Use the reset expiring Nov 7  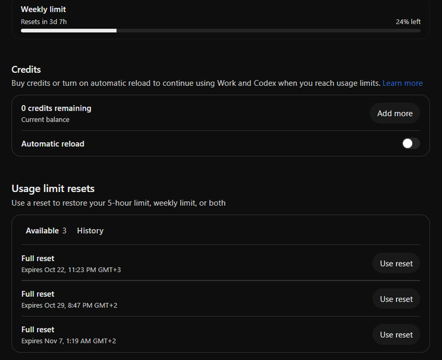click(396, 335)
